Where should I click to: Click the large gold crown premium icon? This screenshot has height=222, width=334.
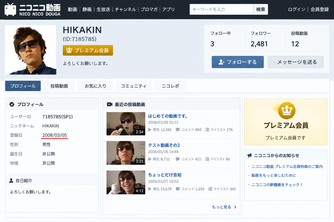(287, 110)
